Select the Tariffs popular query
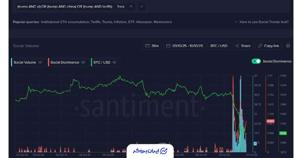This screenshot has width=302, height=158. (95, 22)
